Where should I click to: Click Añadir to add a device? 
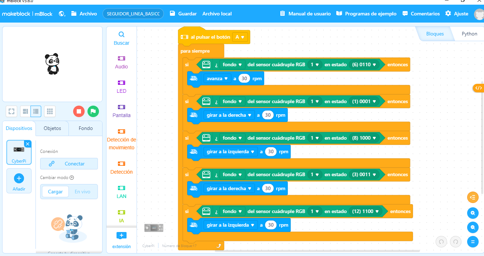click(19, 182)
